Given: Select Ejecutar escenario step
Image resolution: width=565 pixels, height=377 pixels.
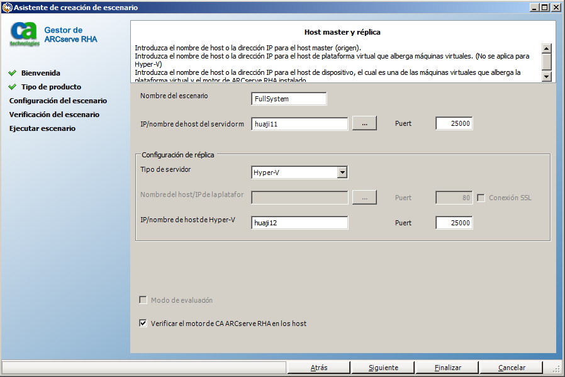Looking at the screenshot, I should 43,128.
